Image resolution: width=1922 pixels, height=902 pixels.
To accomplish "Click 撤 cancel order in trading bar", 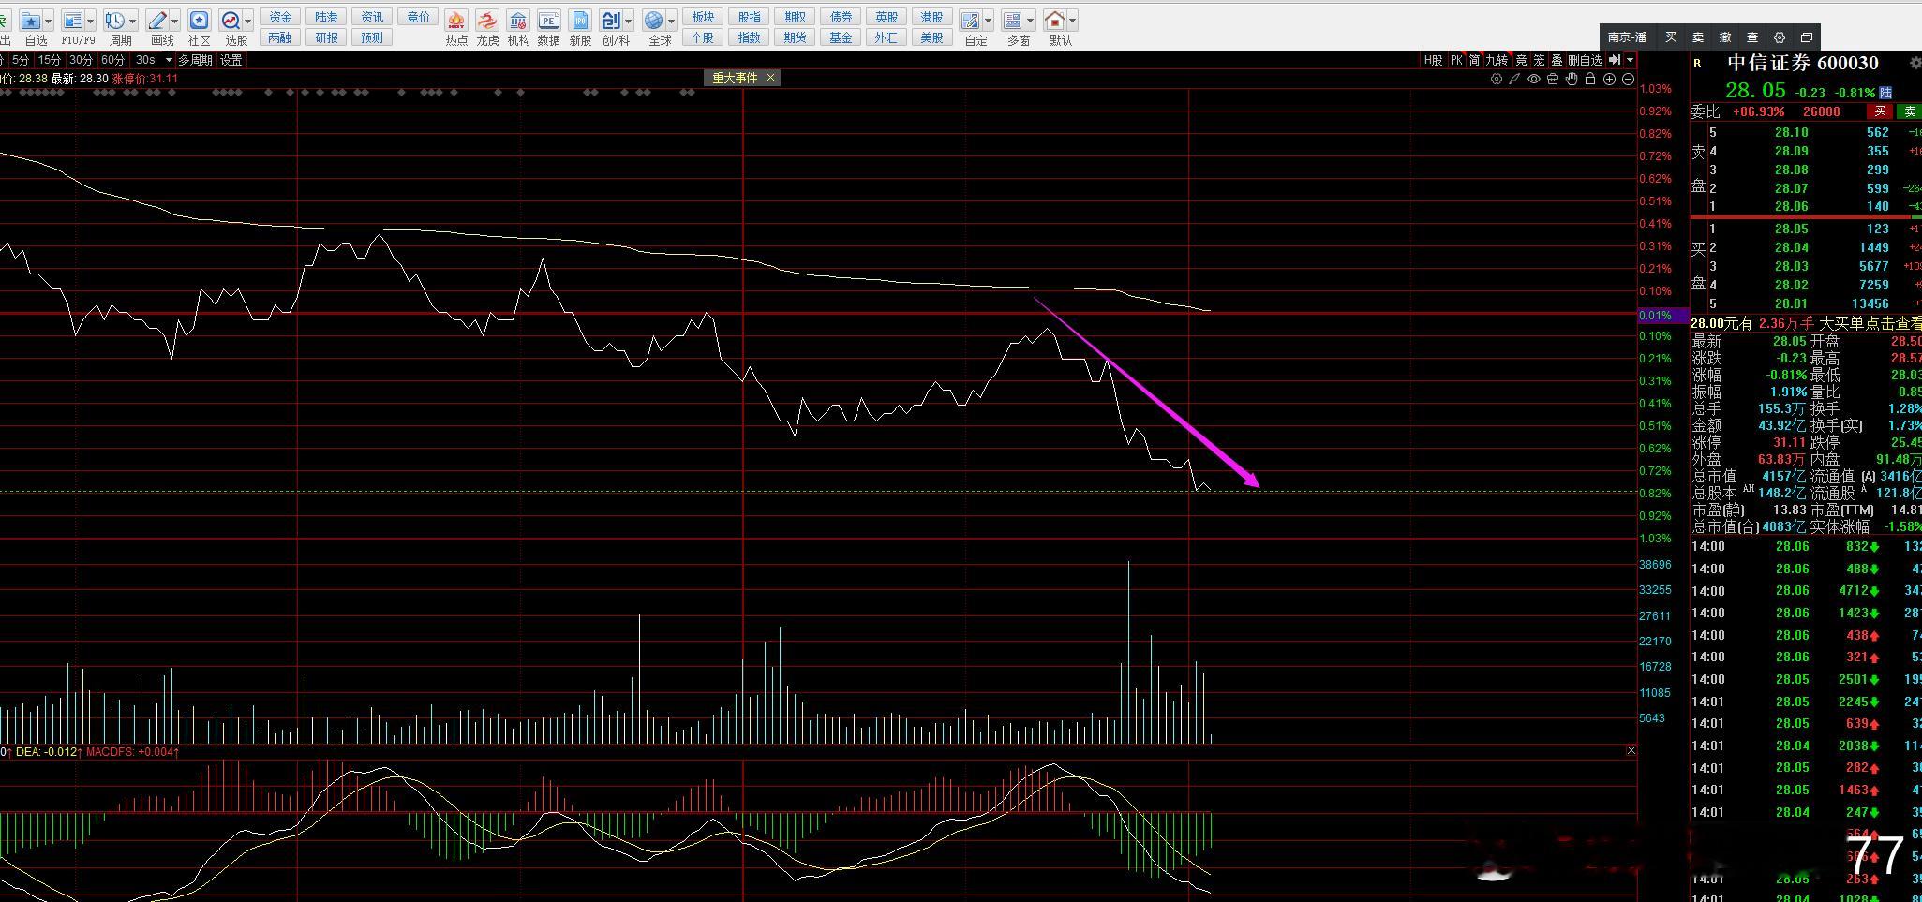I will [x=1725, y=37].
